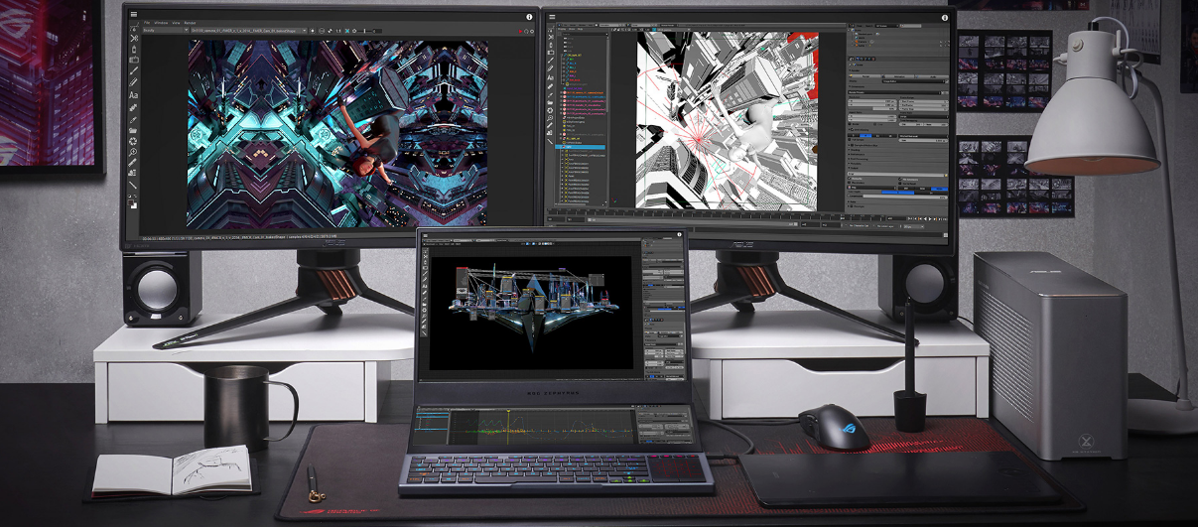Click the info icon on the right monitor

pyautogui.click(x=944, y=17)
